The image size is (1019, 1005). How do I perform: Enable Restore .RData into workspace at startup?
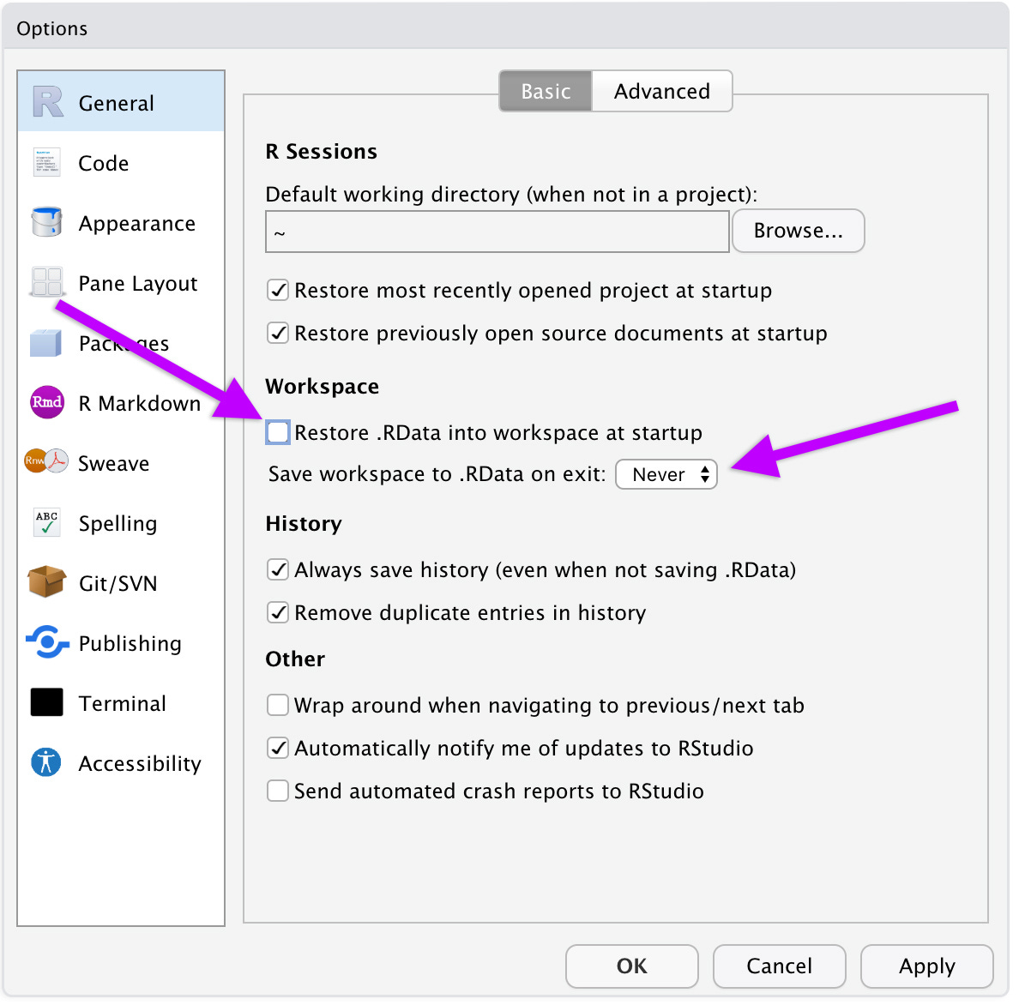click(278, 433)
